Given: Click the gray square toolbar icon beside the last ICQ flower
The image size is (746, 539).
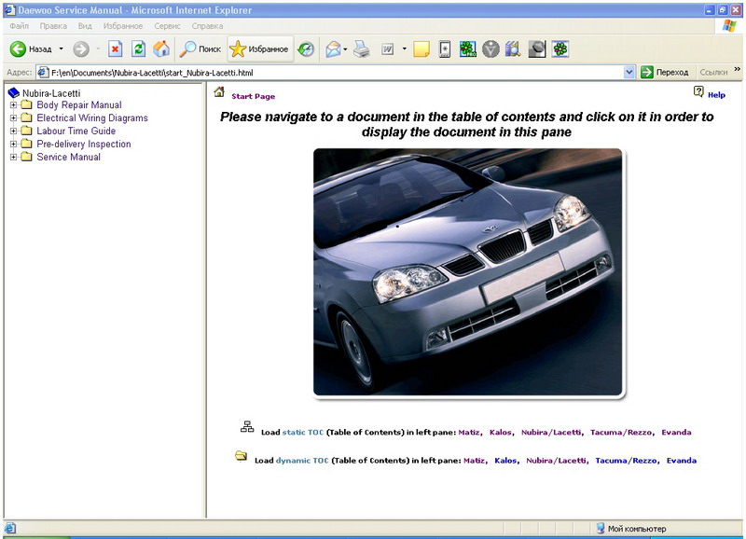Looking at the screenshot, I should [x=537, y=49].
